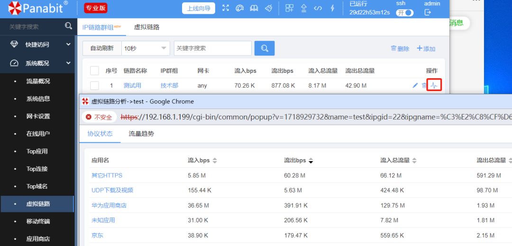512x246 pixels.
Task: Click the broom cleanup icon
Action: (268, 8)
